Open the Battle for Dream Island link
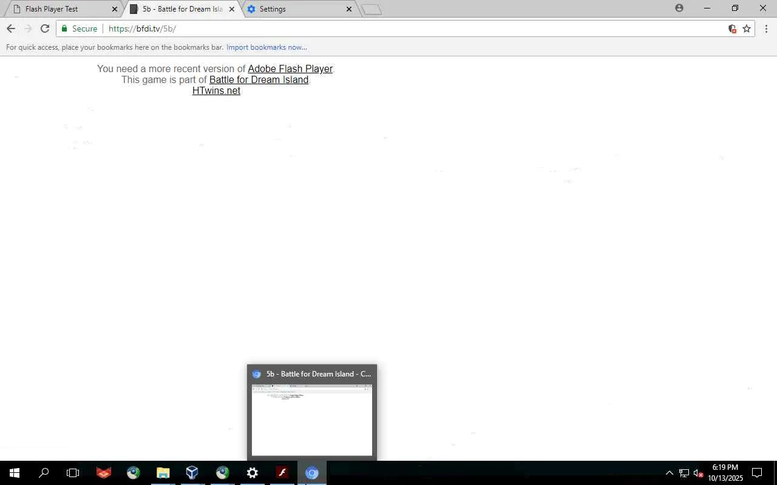Screen dimensions: 777x485 click(259, 80)
